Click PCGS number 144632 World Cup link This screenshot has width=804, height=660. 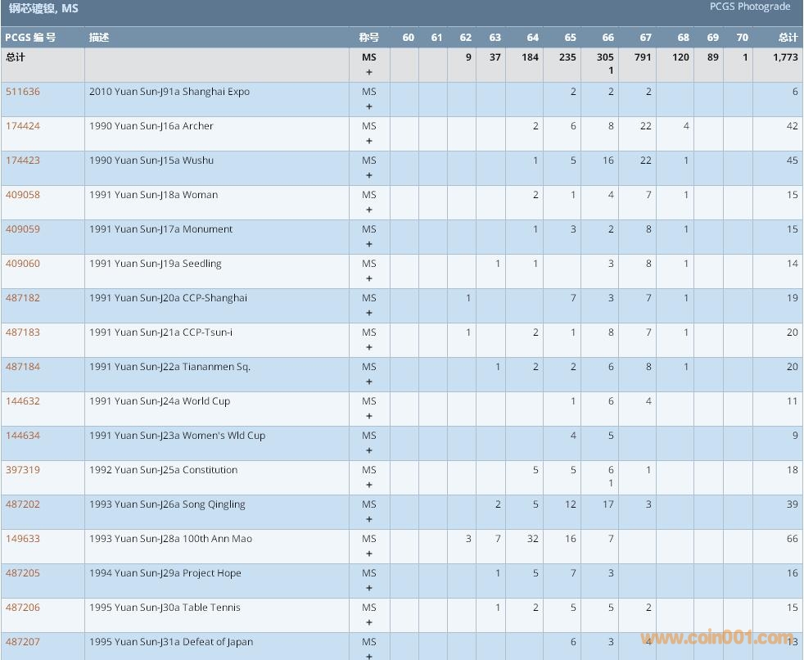23,401
